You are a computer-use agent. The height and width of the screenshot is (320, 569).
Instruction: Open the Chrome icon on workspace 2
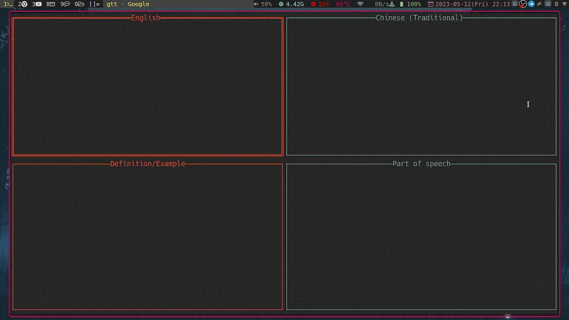[x=23, y=4]
